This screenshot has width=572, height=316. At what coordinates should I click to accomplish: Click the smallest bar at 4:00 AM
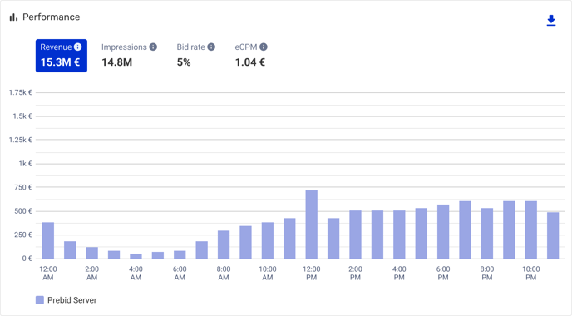136,256
